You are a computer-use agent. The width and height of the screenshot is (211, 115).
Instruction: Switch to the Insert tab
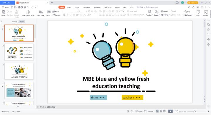point(69,7)
